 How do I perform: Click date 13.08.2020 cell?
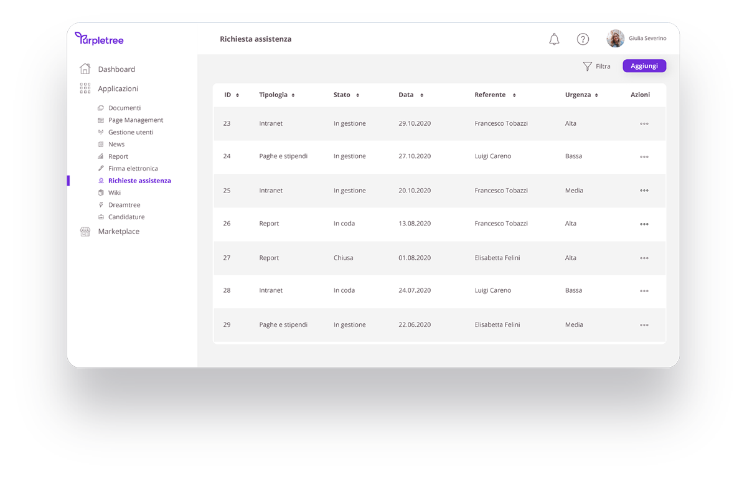coord(415,224)
